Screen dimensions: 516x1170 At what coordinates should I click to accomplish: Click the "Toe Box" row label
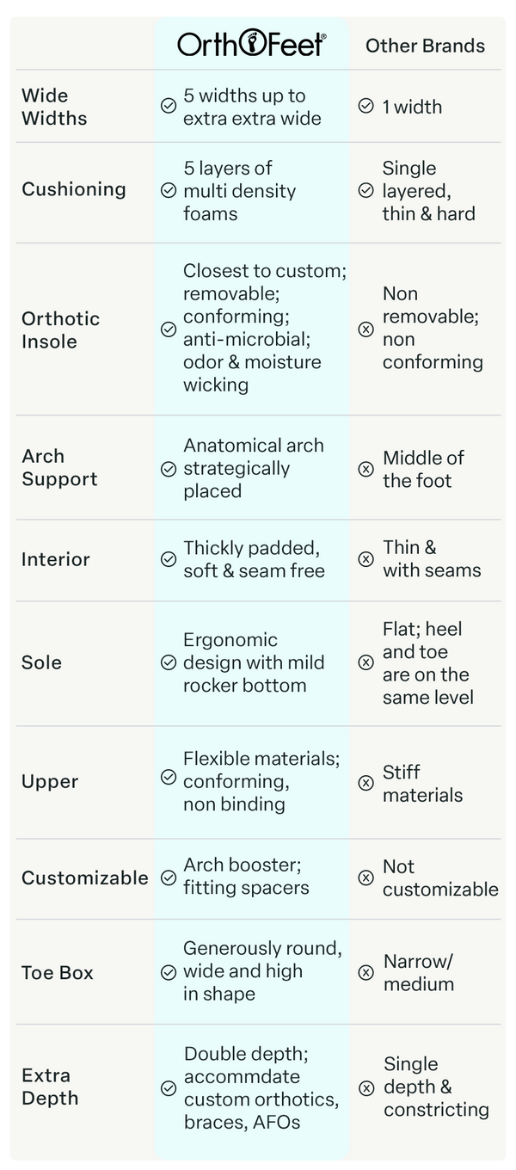pos(58,973)
